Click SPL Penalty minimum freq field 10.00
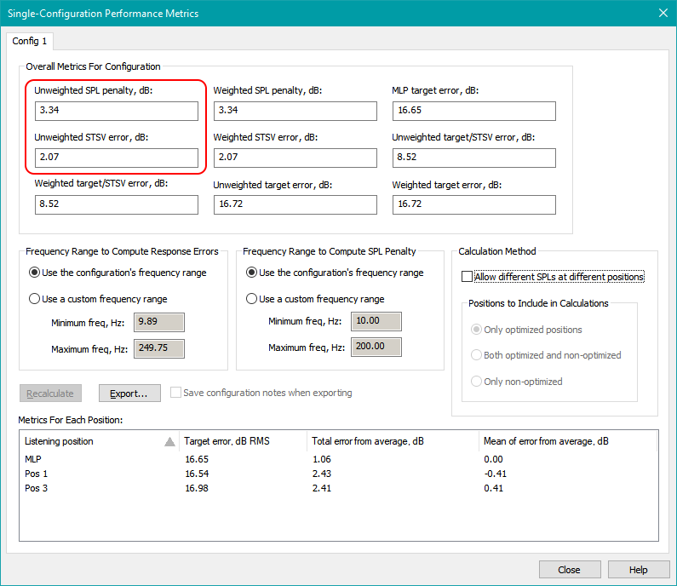This screenshot has width=677, height=586. (x=376, y=321)
